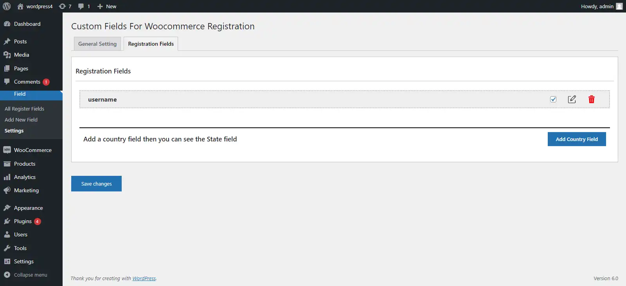Viewport: 626px width, 286px height.
Task: Click the Collapse menu arrow icon
Action: [x=7, y=275]
